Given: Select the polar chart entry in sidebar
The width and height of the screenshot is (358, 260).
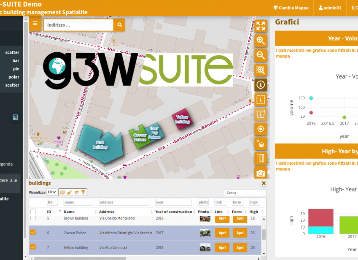Looking at the screenshot, I should point(14,77).
